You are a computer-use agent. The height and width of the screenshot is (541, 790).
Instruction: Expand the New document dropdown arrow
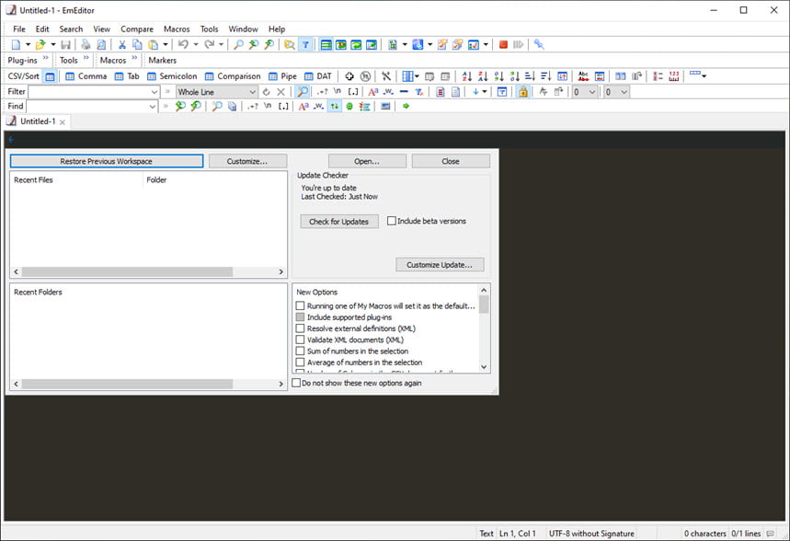[28, 45]
